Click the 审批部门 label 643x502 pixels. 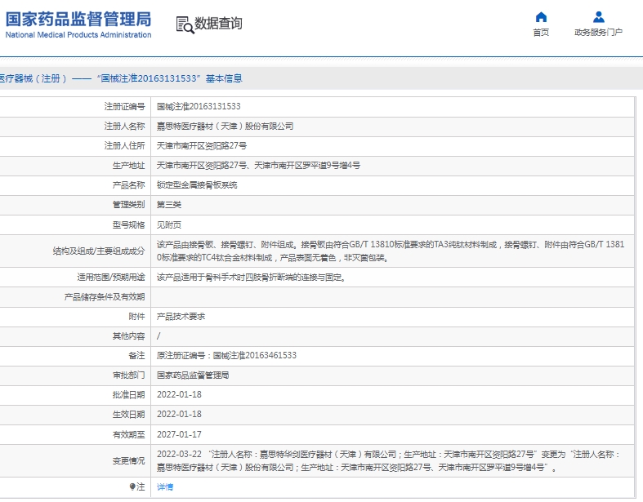click(128, 375)
